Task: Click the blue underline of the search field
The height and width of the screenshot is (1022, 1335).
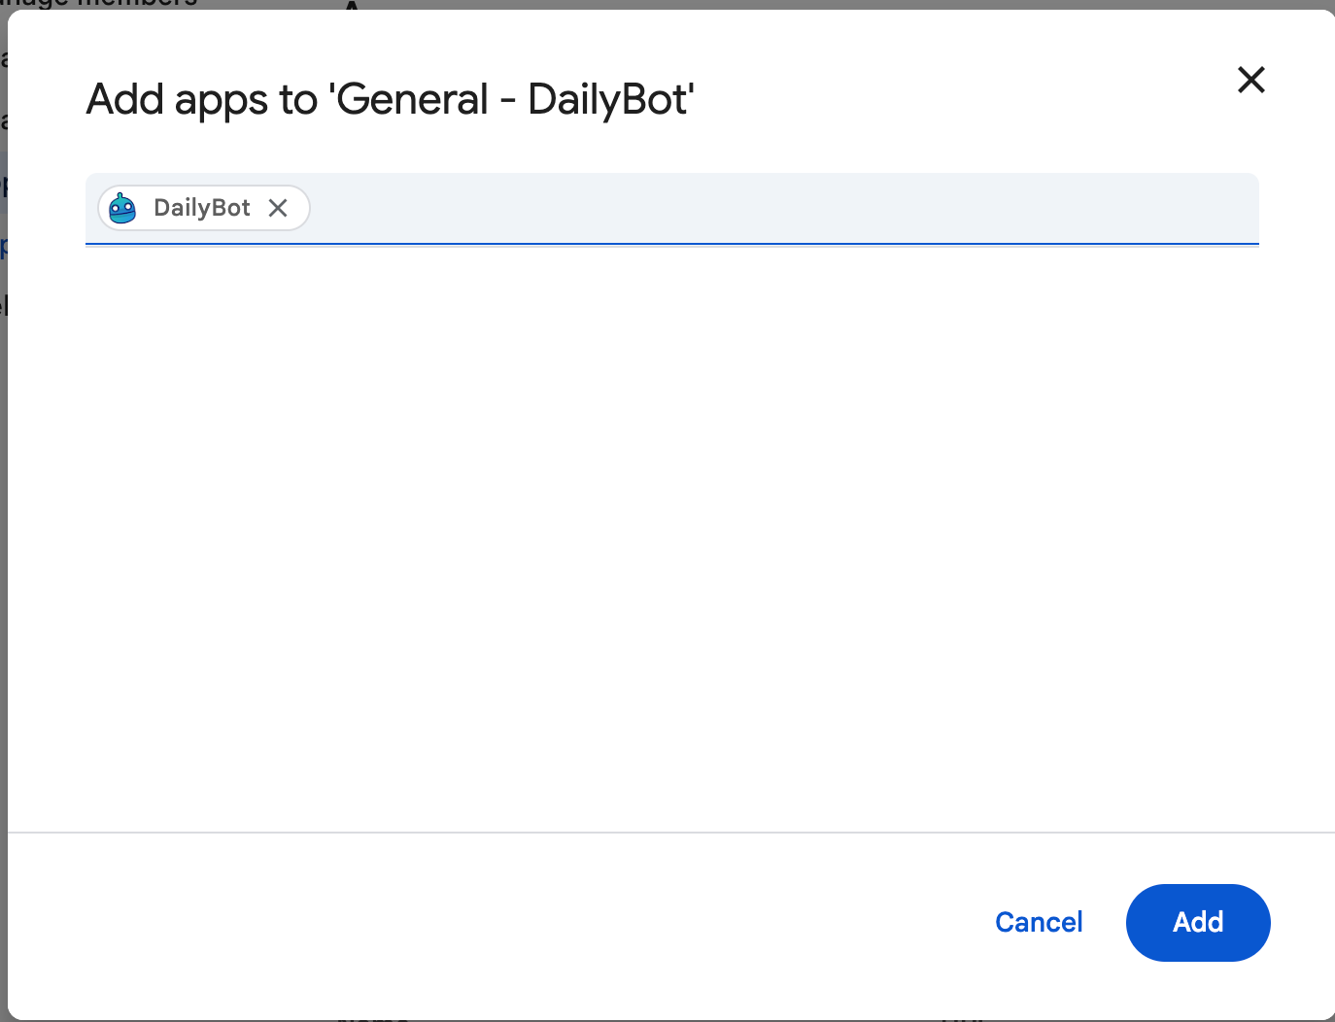Action: [670, 244]
